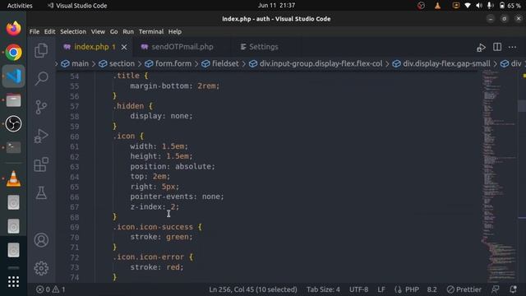
Task: Close the index.php tab
Action: pyautogui.click(x=124, y=47)
